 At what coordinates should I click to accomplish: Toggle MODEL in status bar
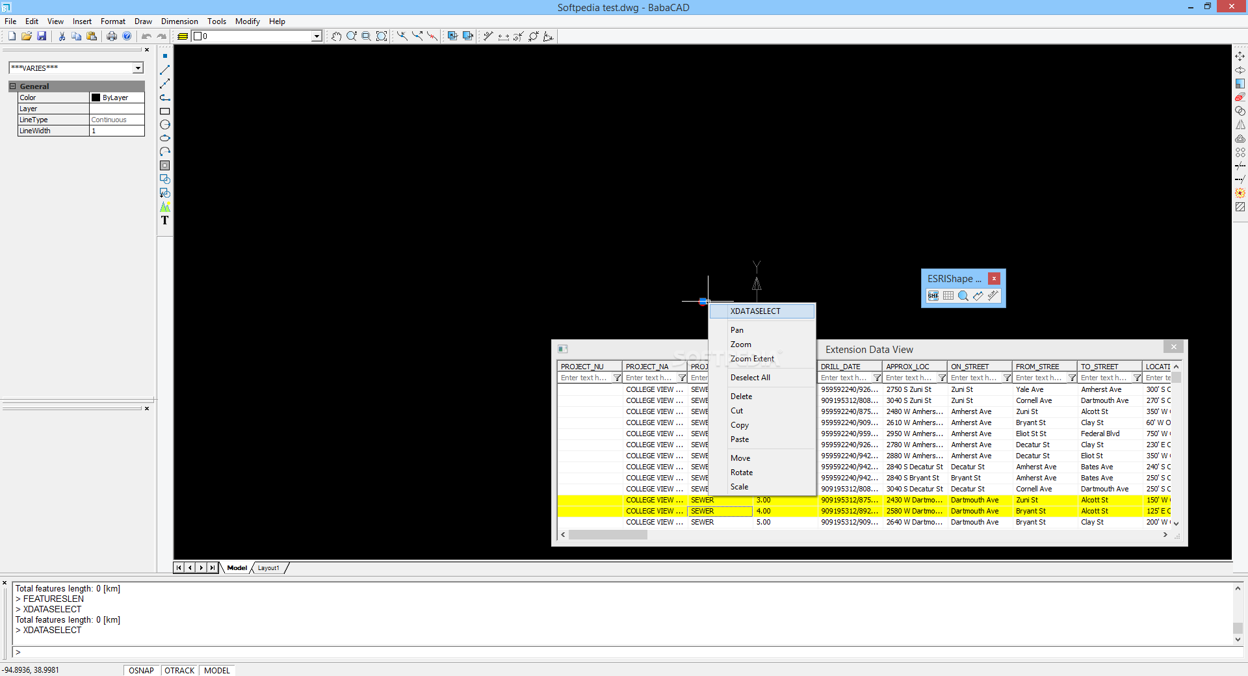pyautogui.click(x=217, y=670)
